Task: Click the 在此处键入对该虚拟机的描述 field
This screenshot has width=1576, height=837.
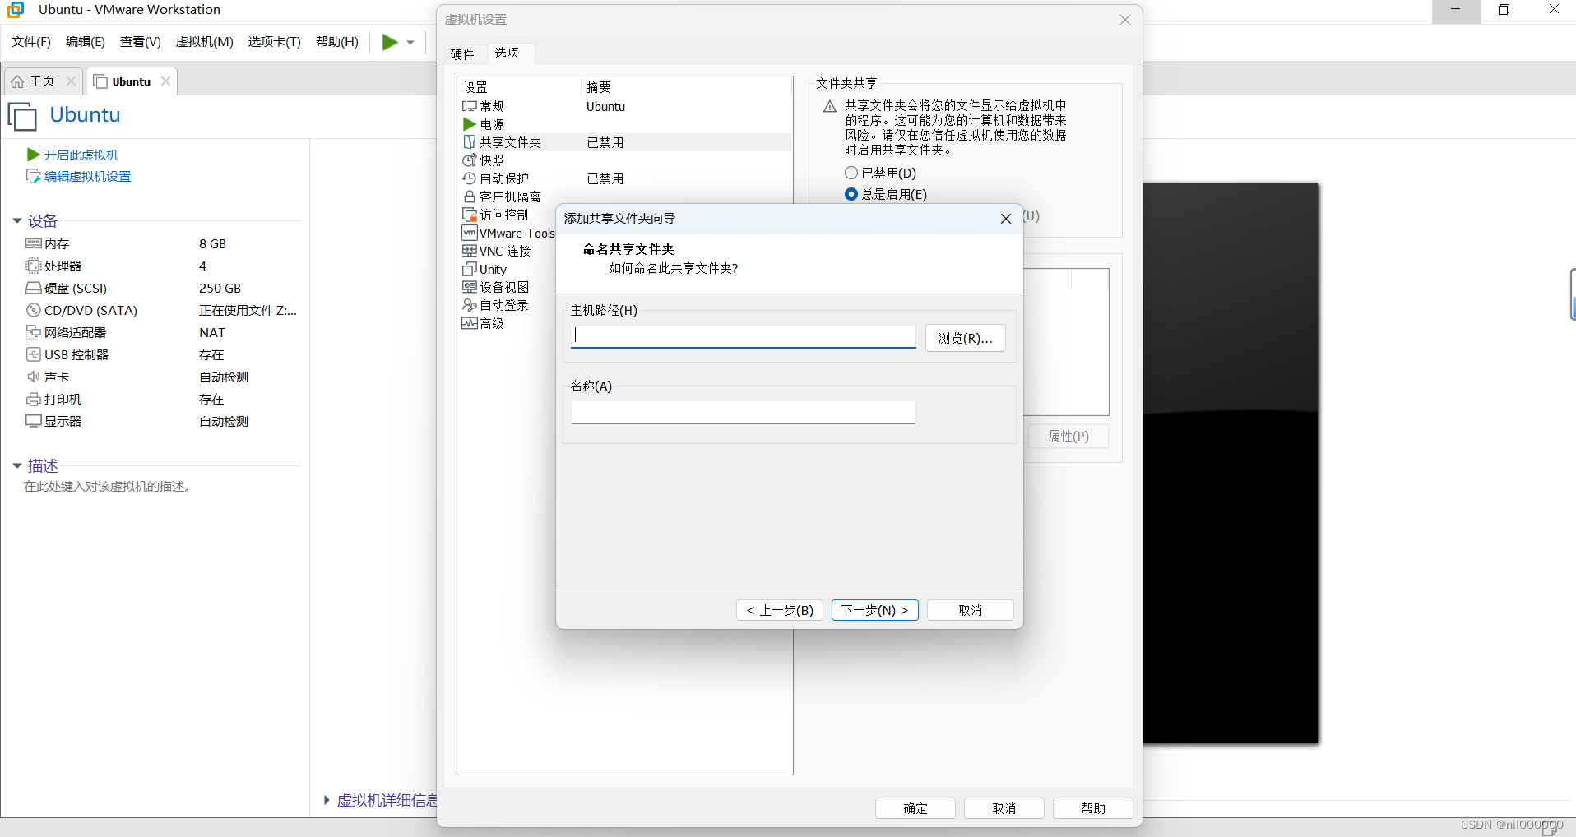Action: (110, 487)
